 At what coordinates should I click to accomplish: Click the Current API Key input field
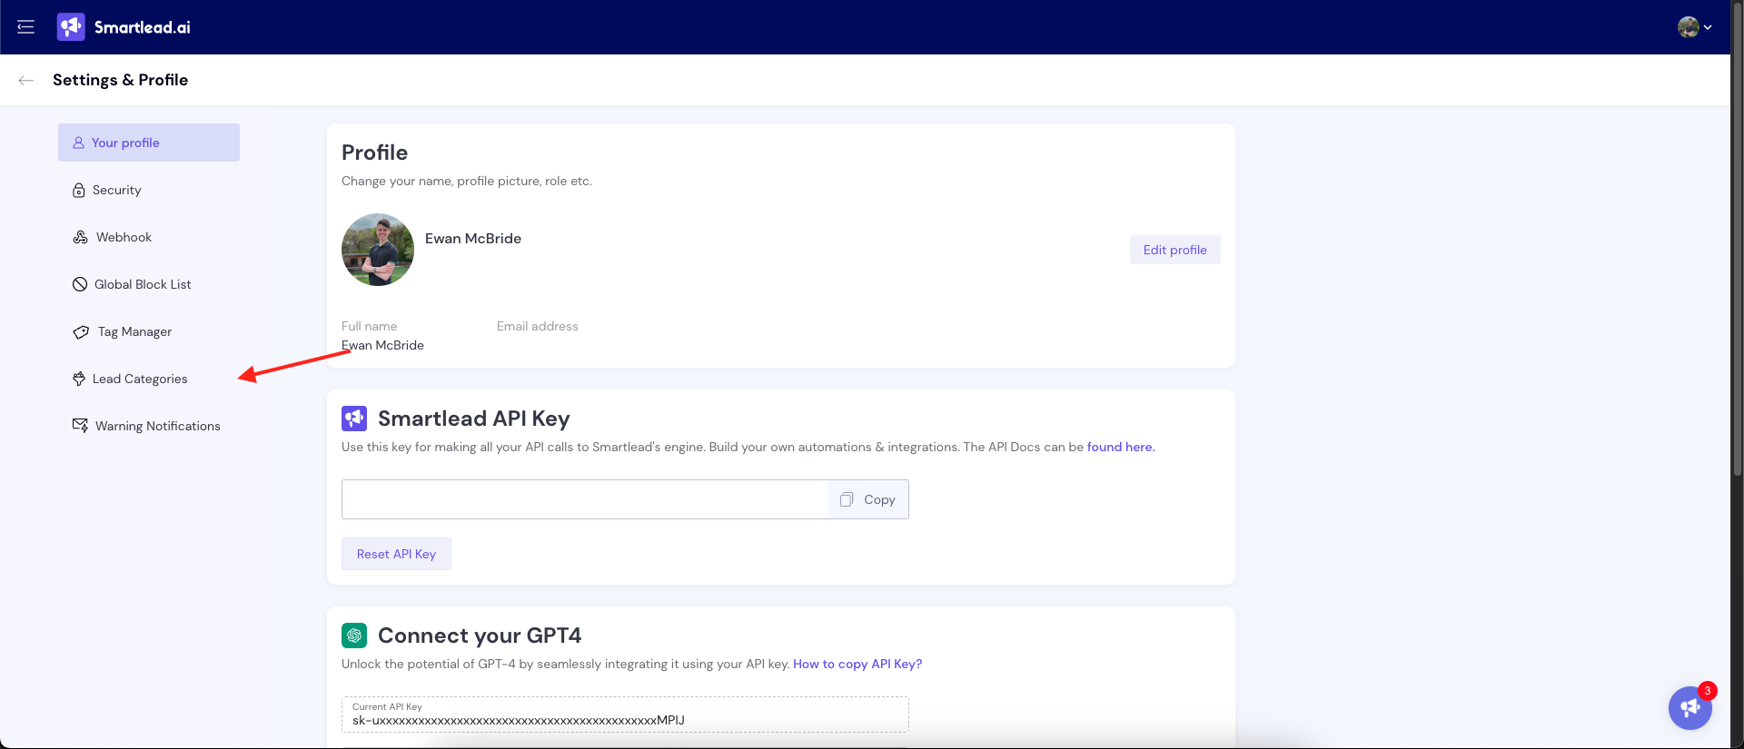click(x=625, y=719)
